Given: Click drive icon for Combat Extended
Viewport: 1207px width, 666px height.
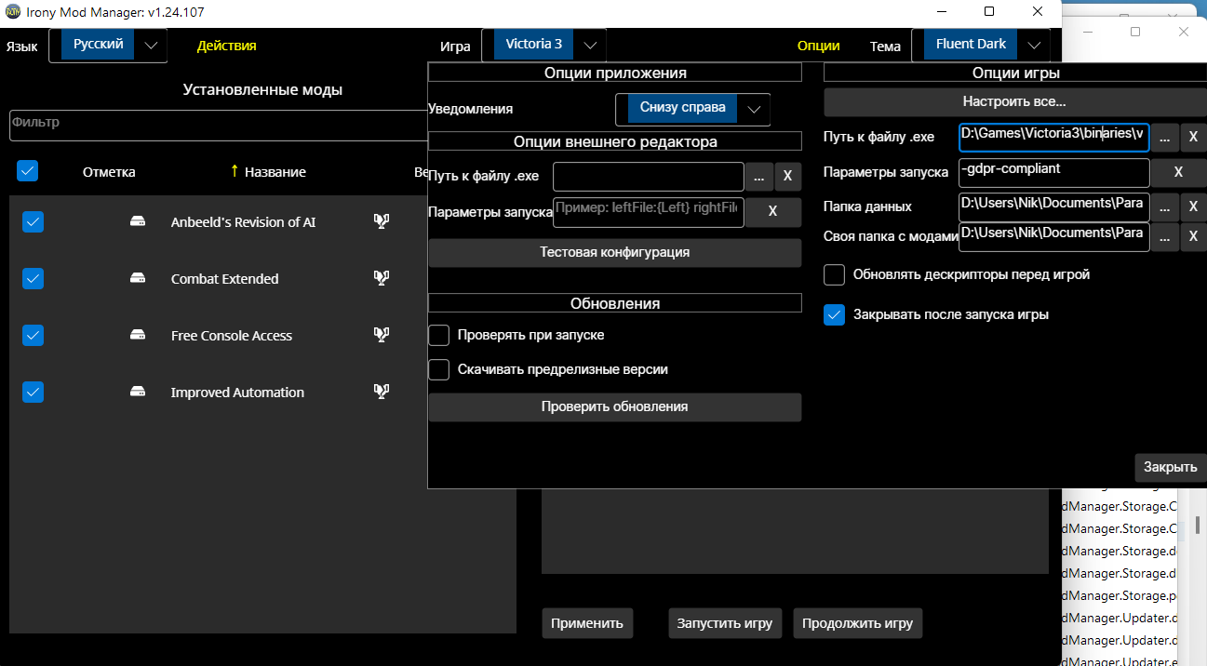Looking at the screenshot, I should click(x=138, y=278).
